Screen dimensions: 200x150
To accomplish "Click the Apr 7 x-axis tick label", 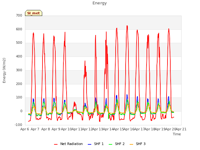I will [35, 129].
